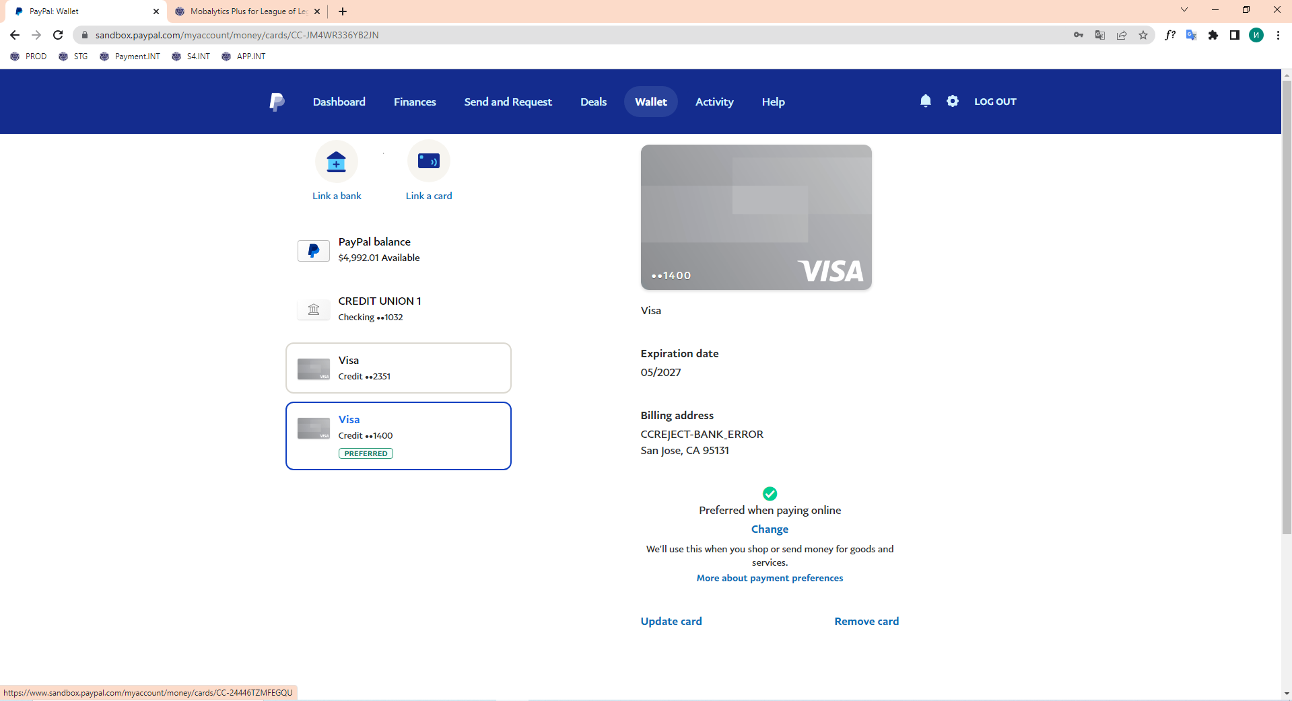This screenshot has height=701, width=1292.
Task: Click the Link a bank text link
Action: point(337,196)
